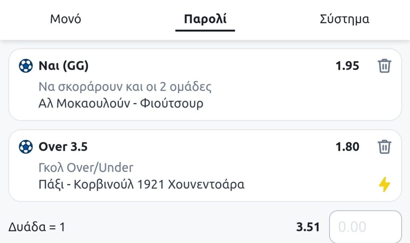The image size is (410, 243).
Task: Switch to the Μονό tab
Action: (x=65, y=19)
